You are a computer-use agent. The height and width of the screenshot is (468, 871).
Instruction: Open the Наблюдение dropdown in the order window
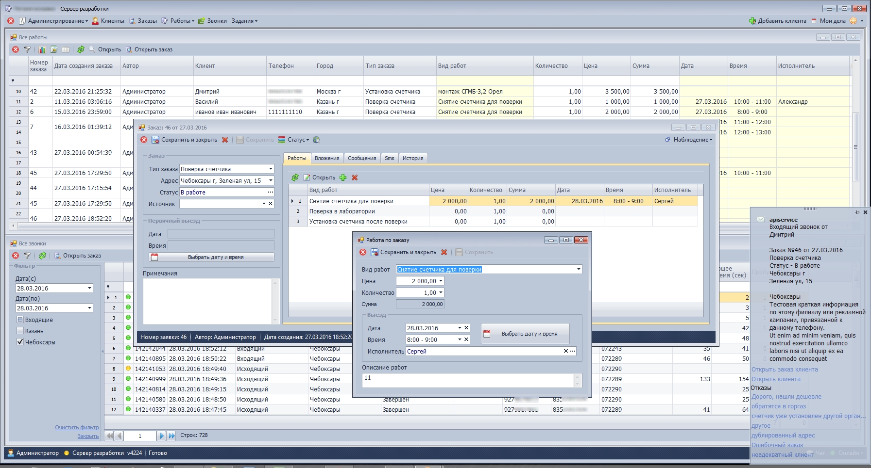(x=688, y=140)
